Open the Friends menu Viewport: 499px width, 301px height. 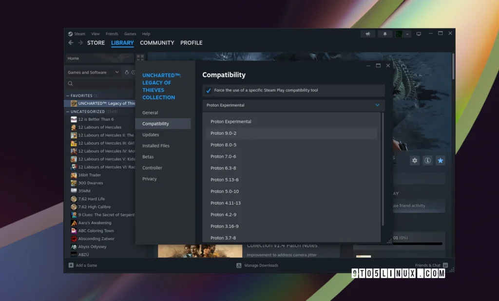(x=112, y=34)
